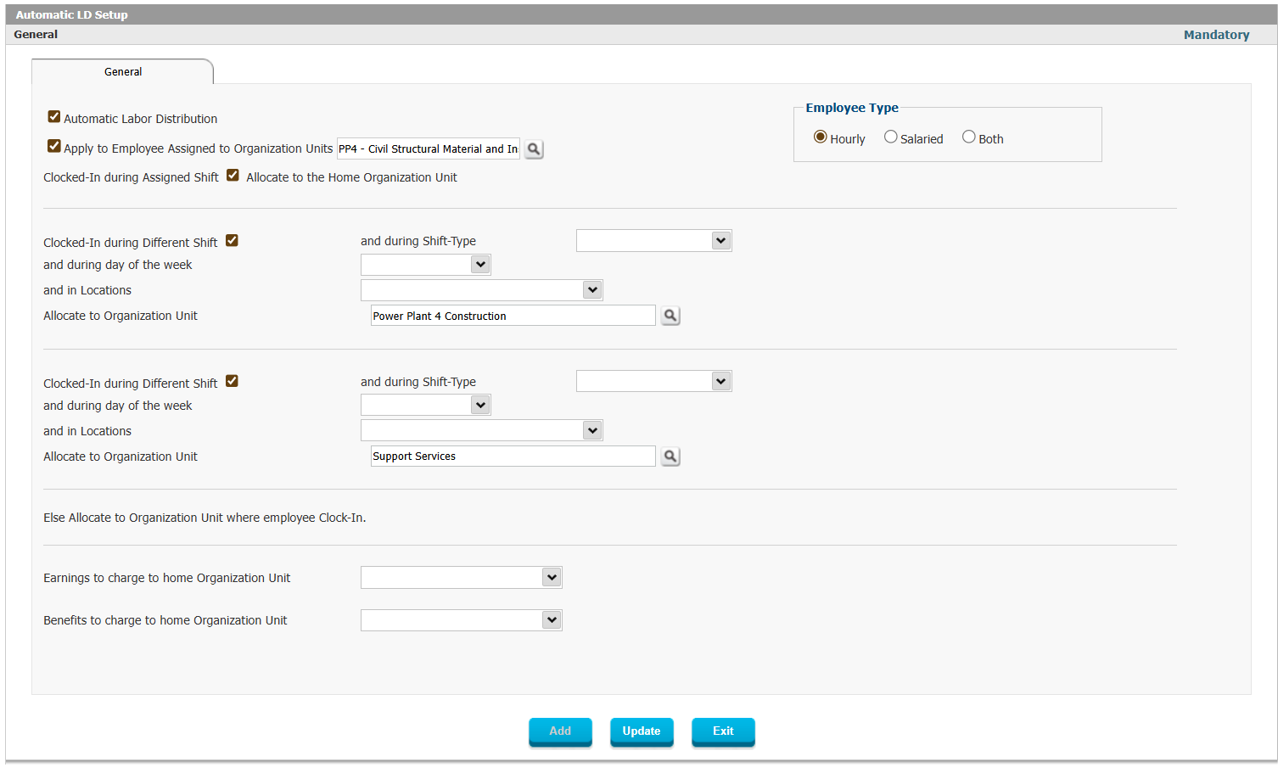Click the Else Allocate to Organization Unit text
This screenshot has height=773, width=1278.
[205, 518]
